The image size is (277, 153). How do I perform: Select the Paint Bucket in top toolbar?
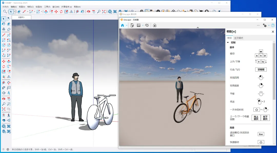83,12
